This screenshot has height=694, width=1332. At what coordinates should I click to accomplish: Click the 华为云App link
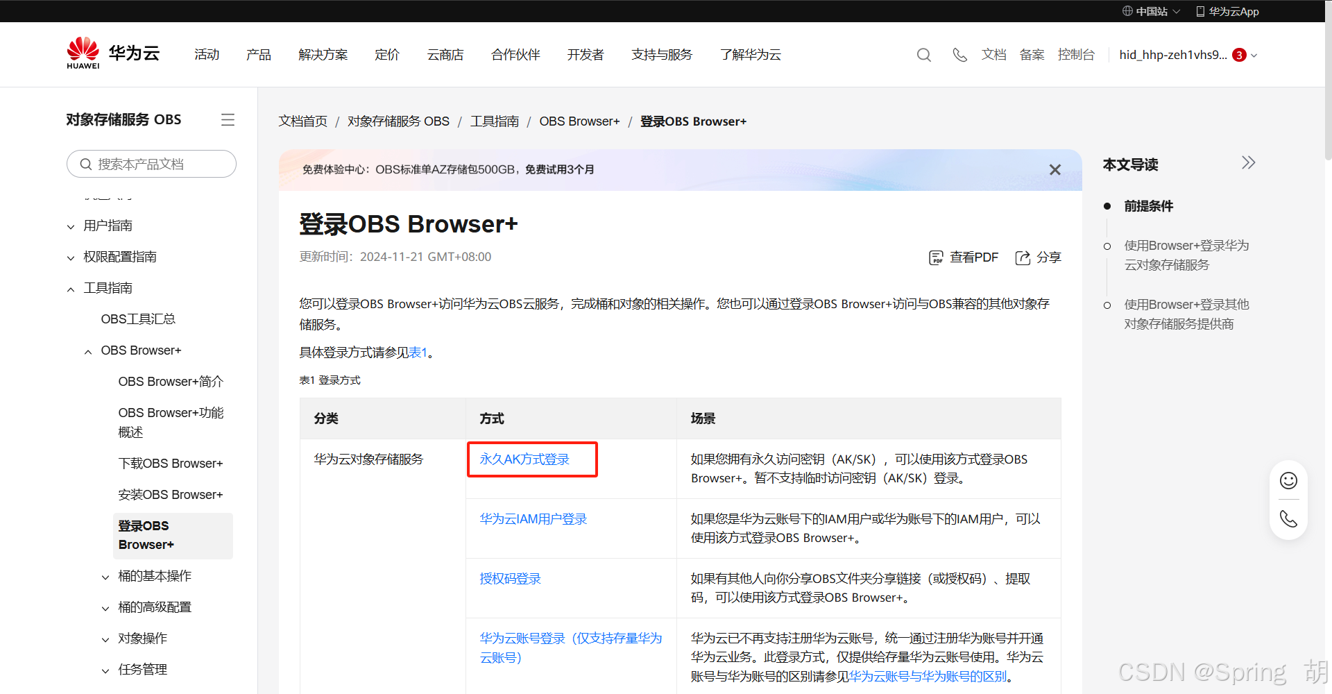tap(1227, 11)
